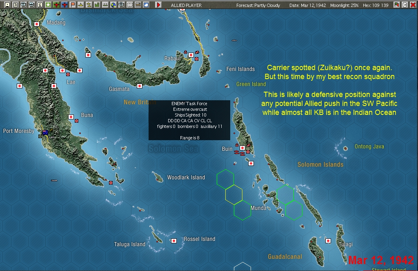
Task: Select the Japanese base flag at Rabaul
Action: 191,55
